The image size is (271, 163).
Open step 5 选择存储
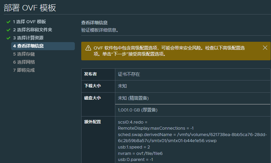[x=24, y=54]
